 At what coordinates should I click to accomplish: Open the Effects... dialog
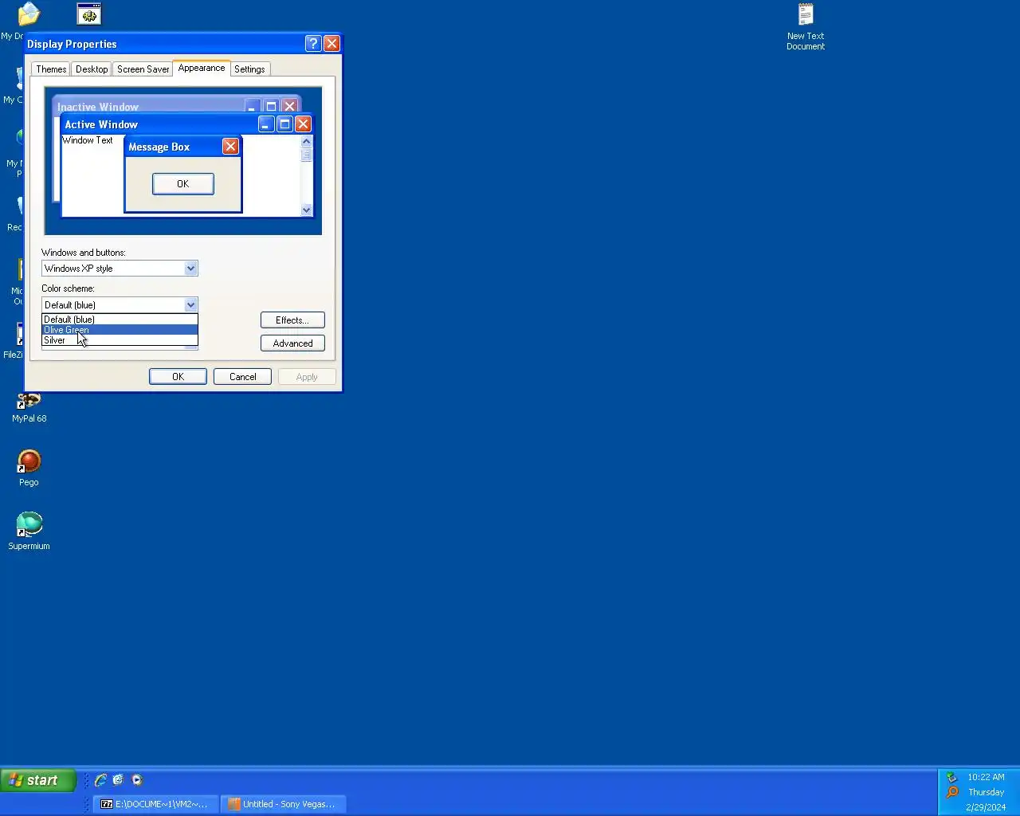click(x=292, y=320)
